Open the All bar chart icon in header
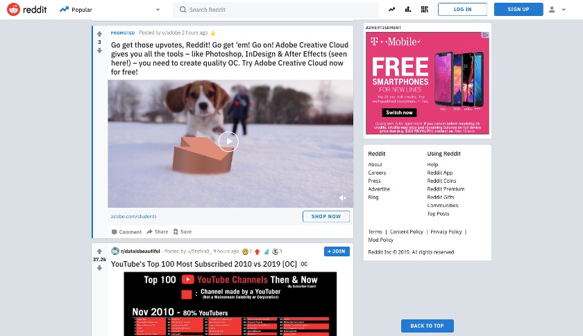The height and width of the screenshot is (336, 583). click(x=408, y=9)
